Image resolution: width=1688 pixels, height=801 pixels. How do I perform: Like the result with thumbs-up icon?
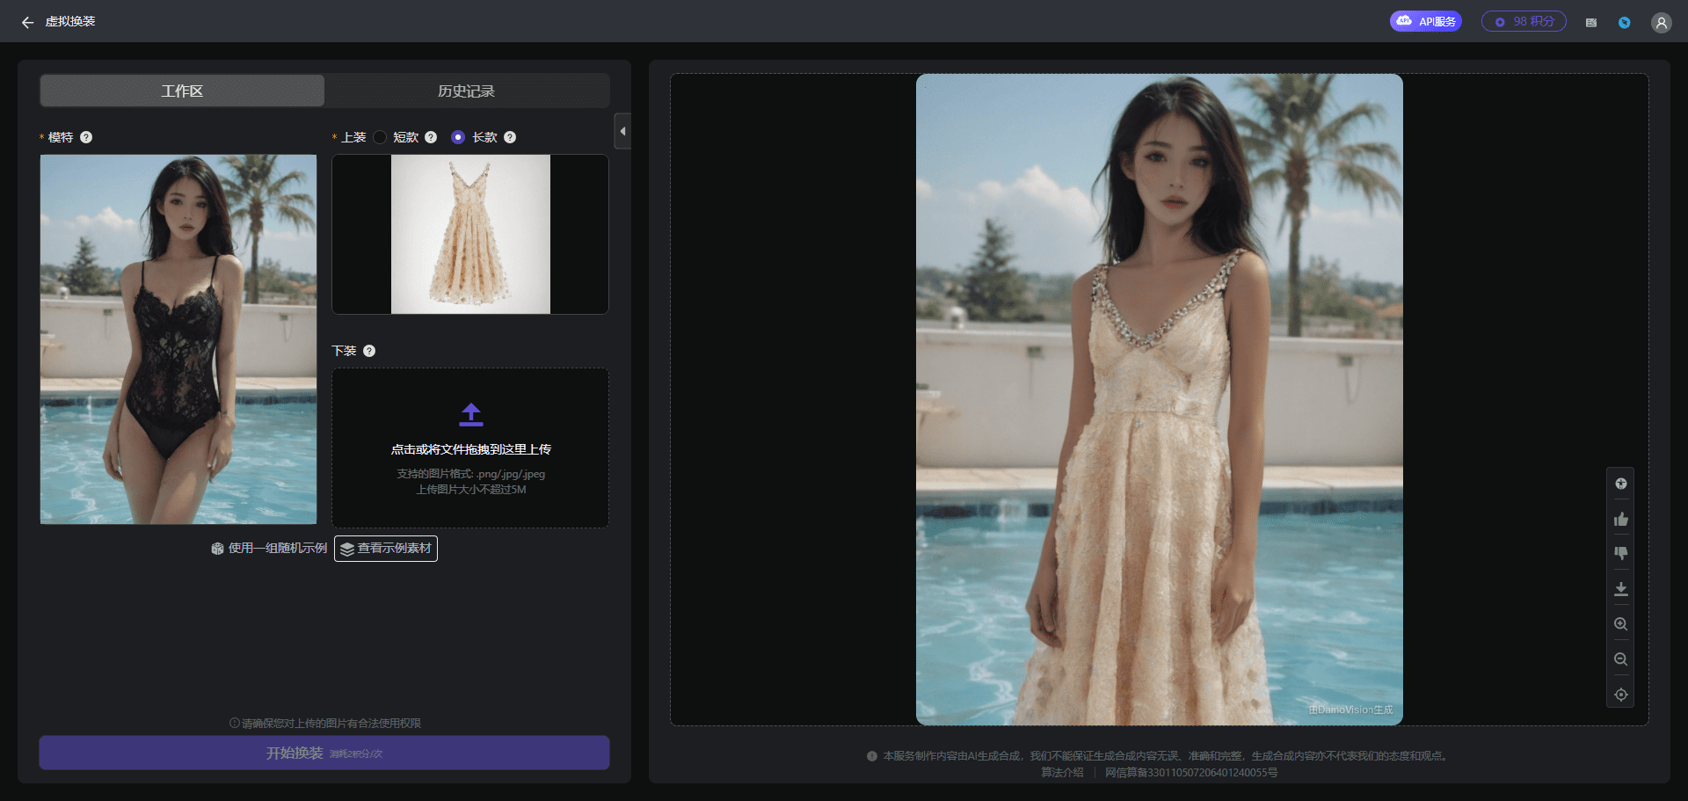click(1621, 519)
